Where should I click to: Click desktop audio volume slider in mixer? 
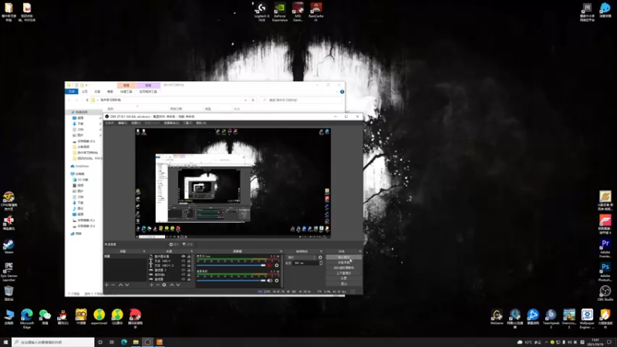[x=231, y=281]
